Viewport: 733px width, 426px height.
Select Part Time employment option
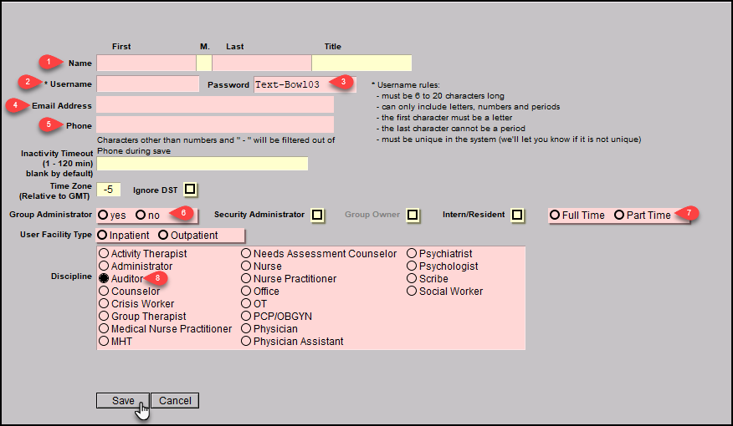619,215
